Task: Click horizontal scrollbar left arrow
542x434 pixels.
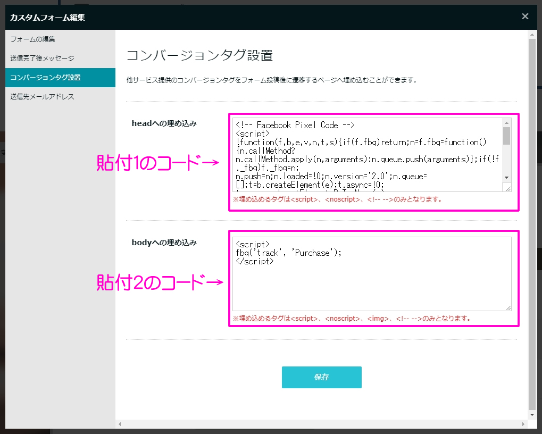Action: point(120,424)
